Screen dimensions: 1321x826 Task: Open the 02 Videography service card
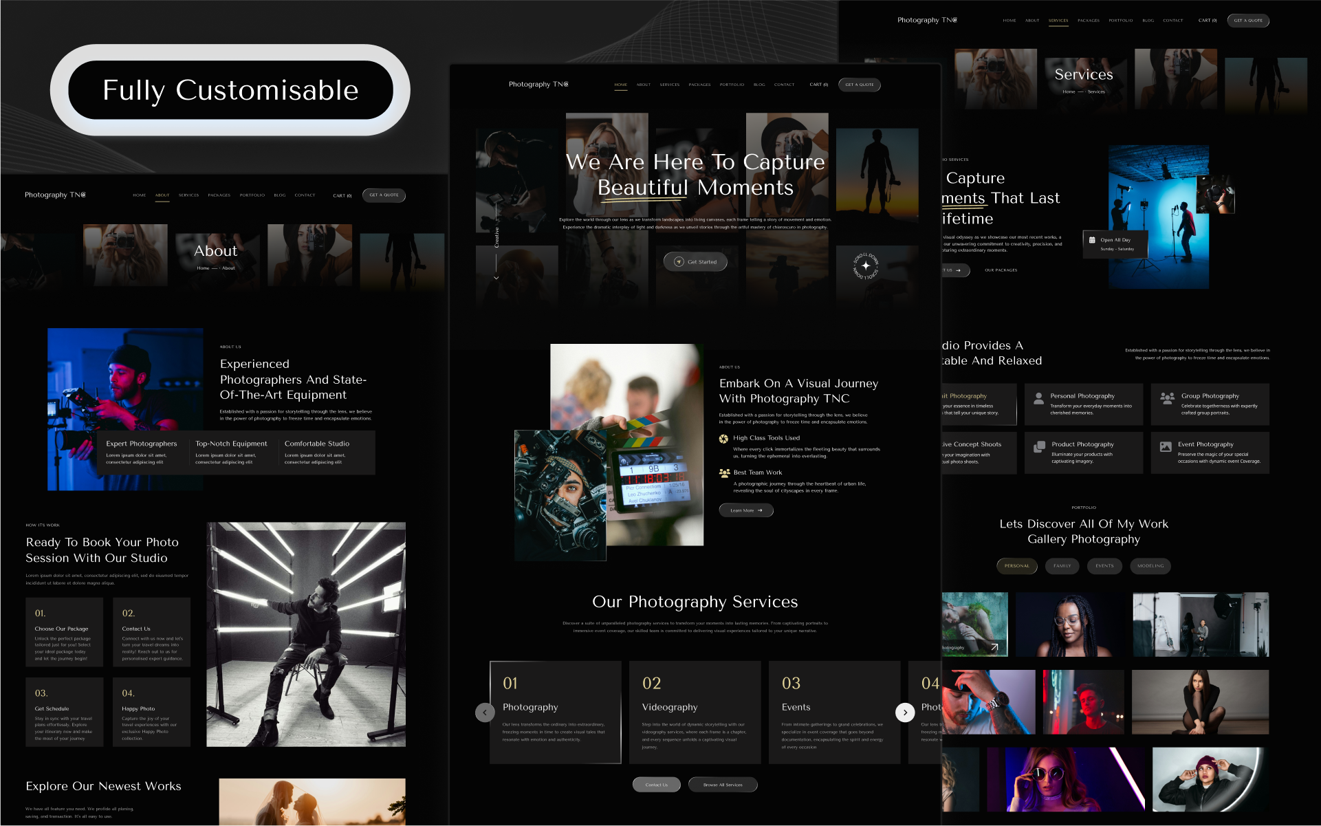coord(695,713)
